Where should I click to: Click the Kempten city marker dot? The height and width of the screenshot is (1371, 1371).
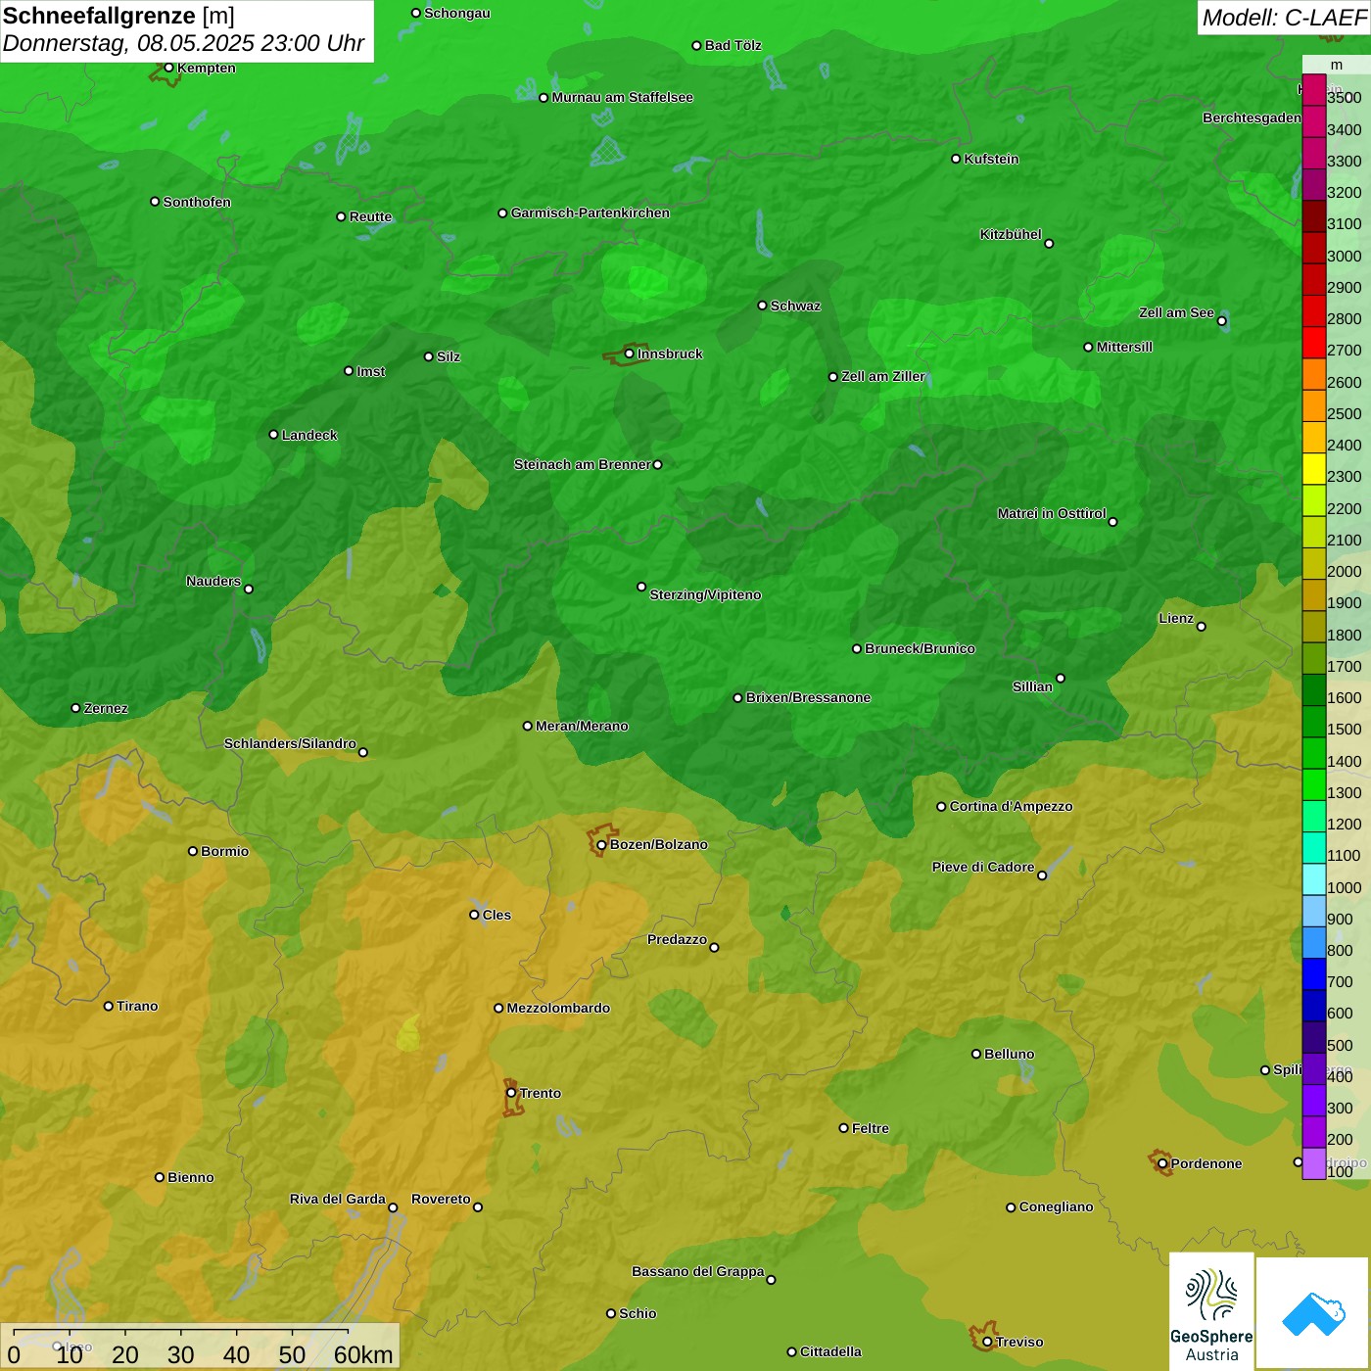coord(168,68)
